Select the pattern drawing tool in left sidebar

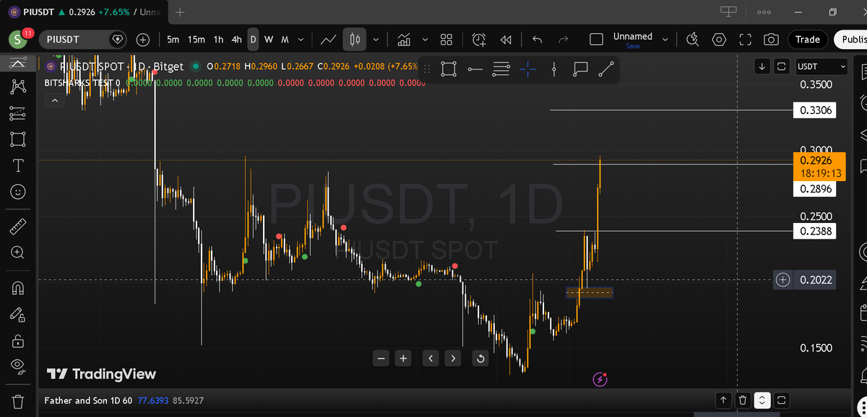(18, 87)
